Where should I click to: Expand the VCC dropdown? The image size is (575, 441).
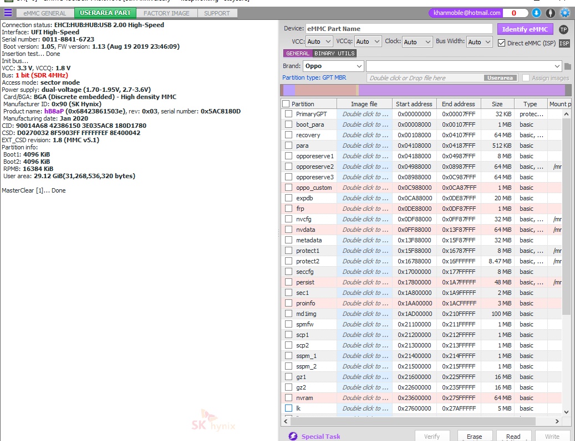click(319, 41)
